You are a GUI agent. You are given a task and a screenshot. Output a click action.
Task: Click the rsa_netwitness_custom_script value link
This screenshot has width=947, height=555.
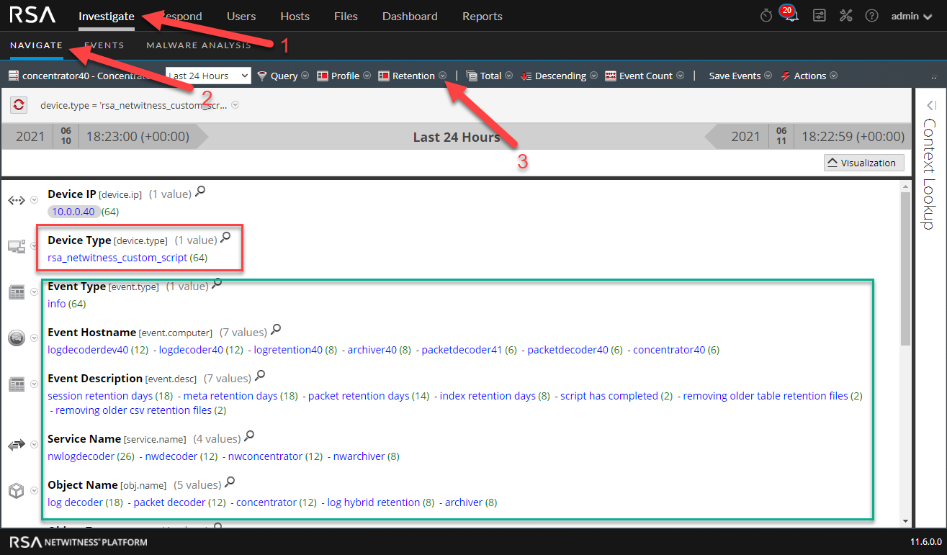117,258
